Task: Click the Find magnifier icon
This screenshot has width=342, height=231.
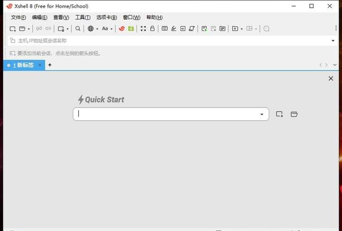Action: coord(78,29)
